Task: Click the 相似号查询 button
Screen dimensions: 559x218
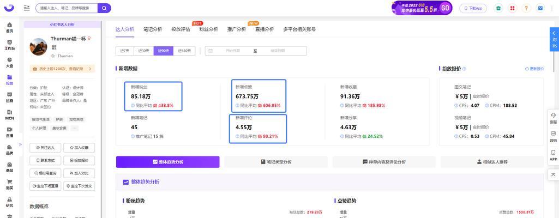Action: click(45, 173)
